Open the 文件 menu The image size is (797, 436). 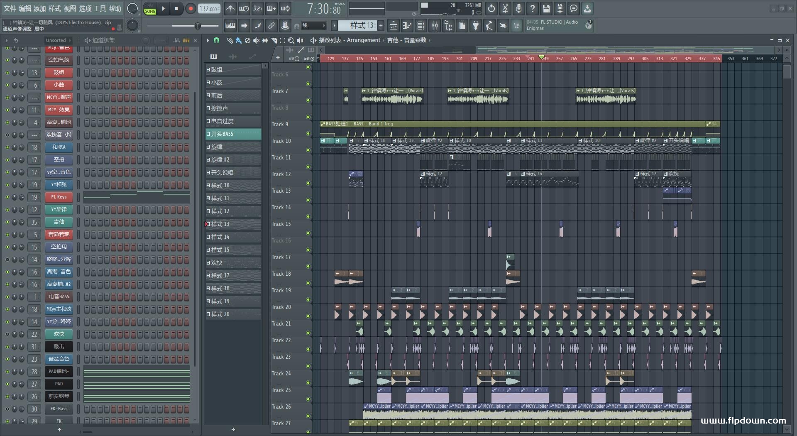point(10,8)
